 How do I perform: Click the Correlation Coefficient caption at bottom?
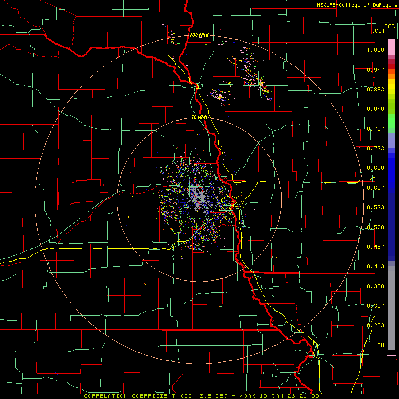point(202,396)
